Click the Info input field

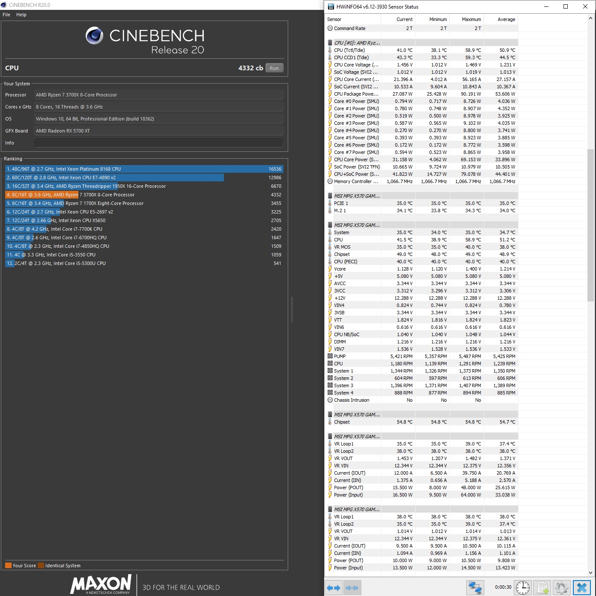coord(158,143)
